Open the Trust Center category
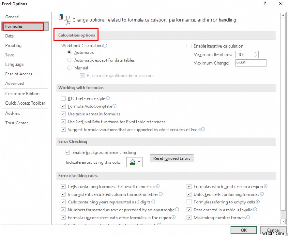 [25, 123]
